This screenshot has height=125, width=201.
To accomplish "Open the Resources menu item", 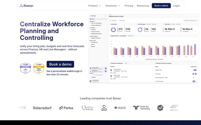I will point(143,6).
